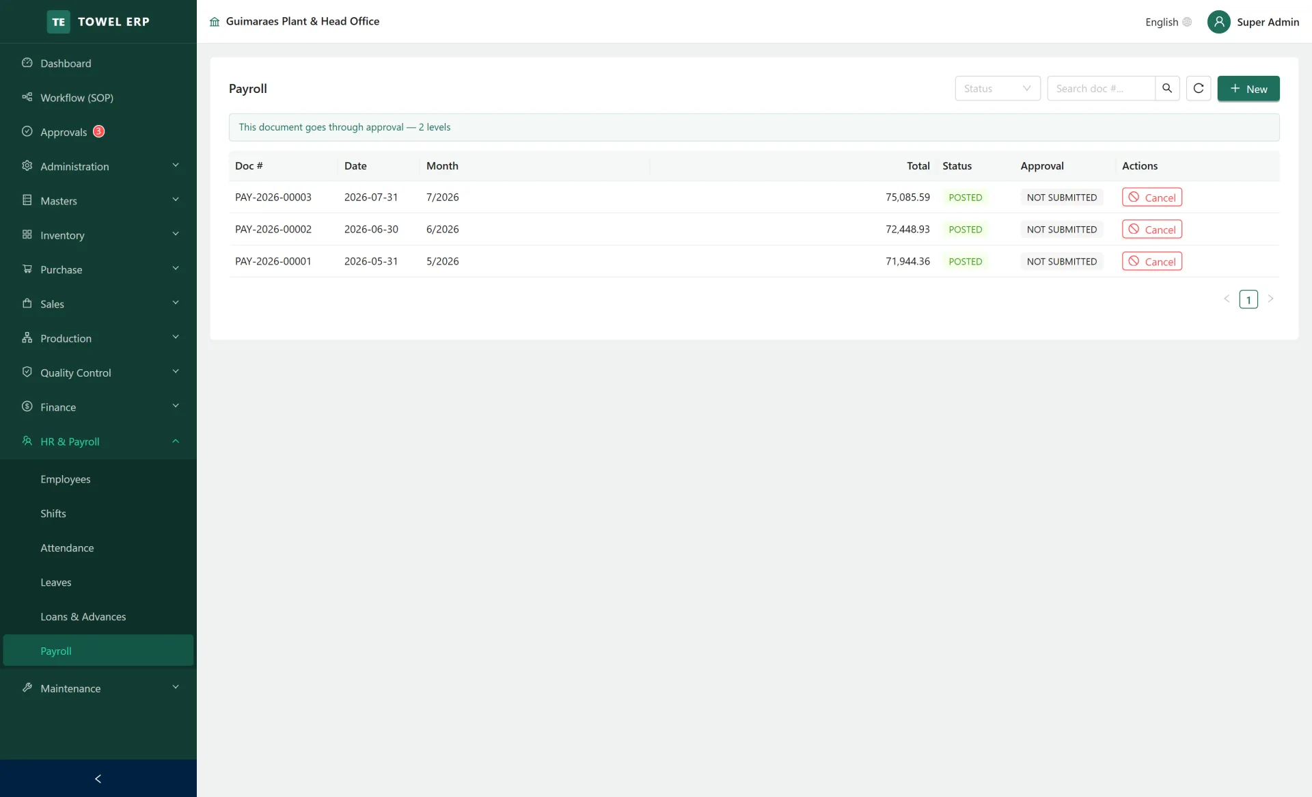This screenshot has height=797, width=1312.
Task: Expand the Purchase menu chevron
Action: [x=176, y=269]
